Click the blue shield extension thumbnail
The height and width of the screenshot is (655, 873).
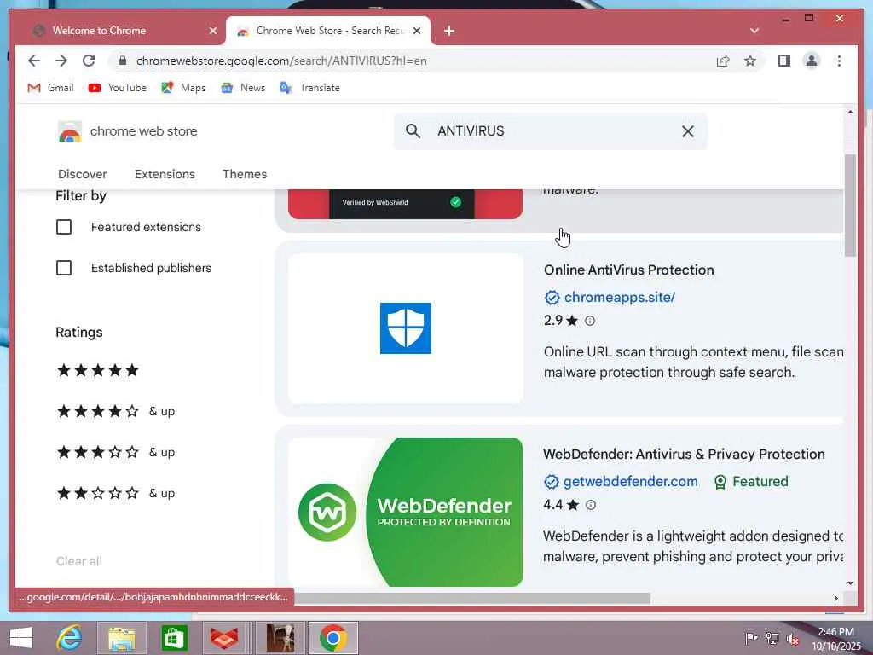(x=405, y=328)
